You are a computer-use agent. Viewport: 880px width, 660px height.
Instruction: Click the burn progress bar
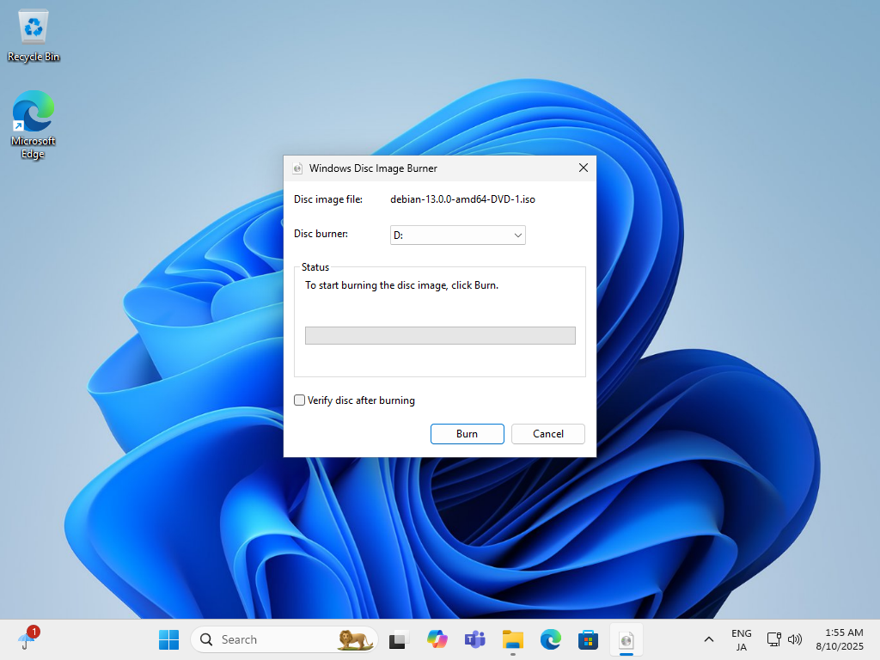pos(440,336)
